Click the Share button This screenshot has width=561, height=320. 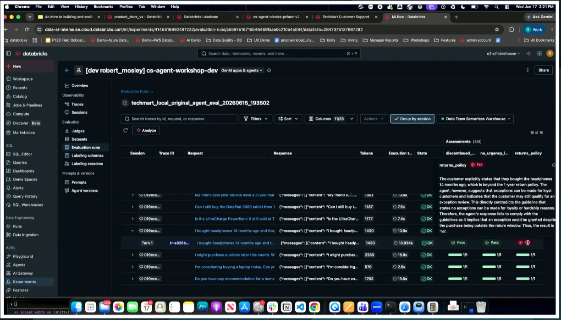[544, 70]
